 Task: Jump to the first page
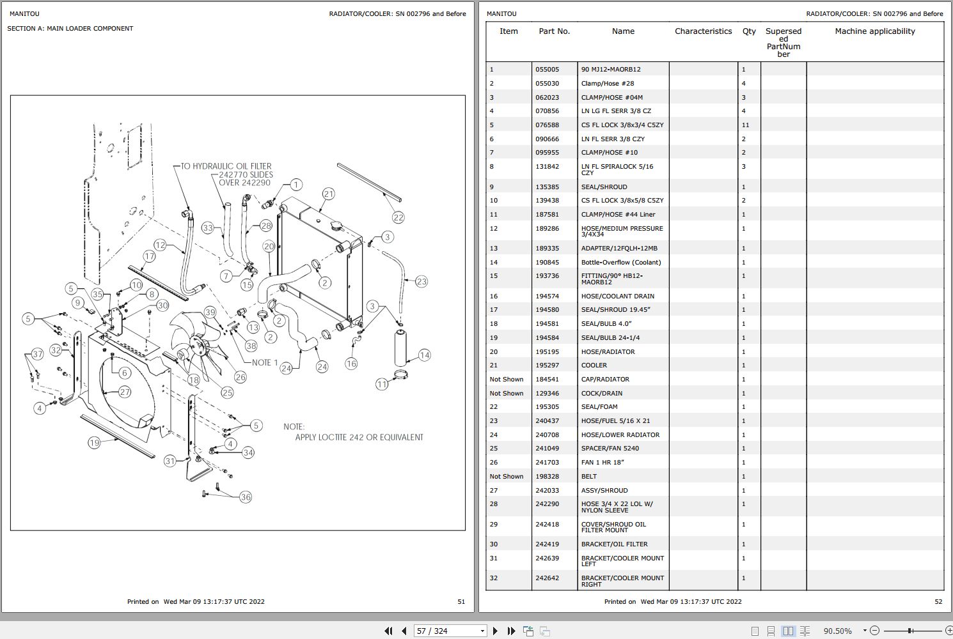click(389, 631)
